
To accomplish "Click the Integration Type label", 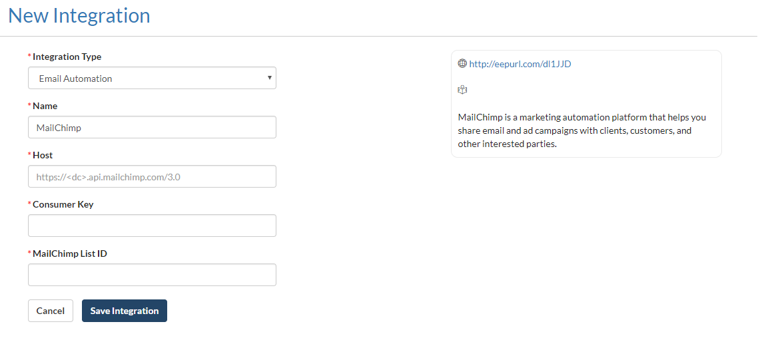I will pos(67,57).
